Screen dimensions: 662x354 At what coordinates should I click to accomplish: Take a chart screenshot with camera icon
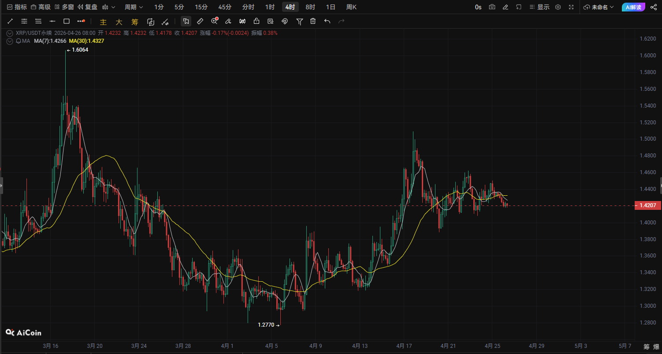click(x=492, y=7)
